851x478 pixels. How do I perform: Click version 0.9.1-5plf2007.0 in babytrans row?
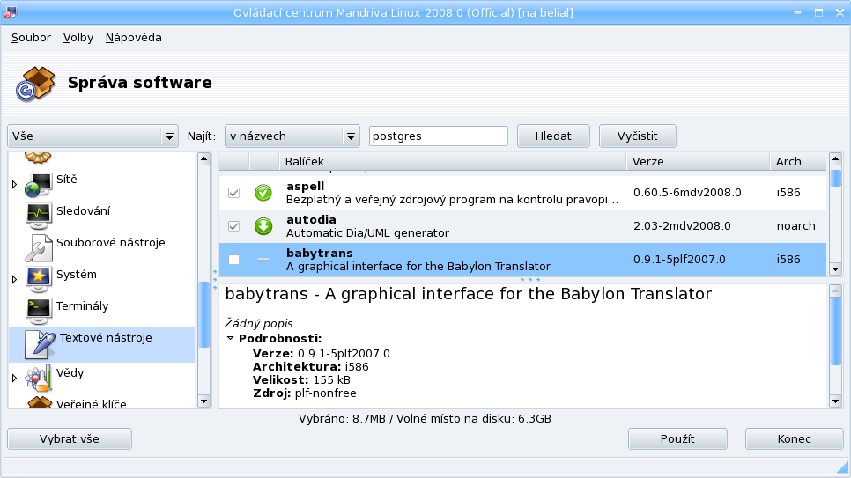(679, 260)
